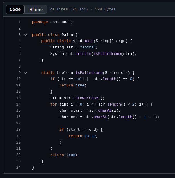The width and height of the screenshot is (175, 178).
Task: Select the Code view tab
Action: tap(15, 9)
